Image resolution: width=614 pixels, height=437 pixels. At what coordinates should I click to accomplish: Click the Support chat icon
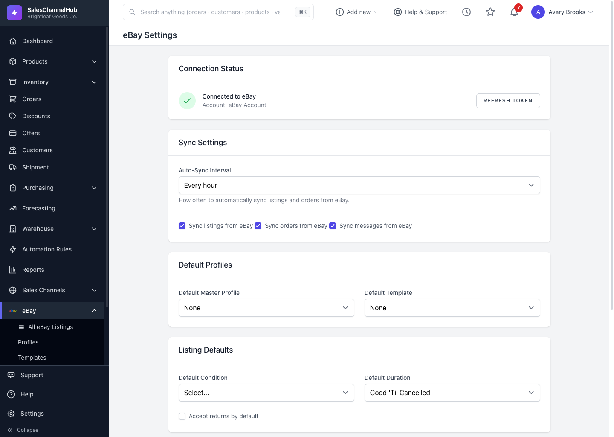click(x=11, y=375)
